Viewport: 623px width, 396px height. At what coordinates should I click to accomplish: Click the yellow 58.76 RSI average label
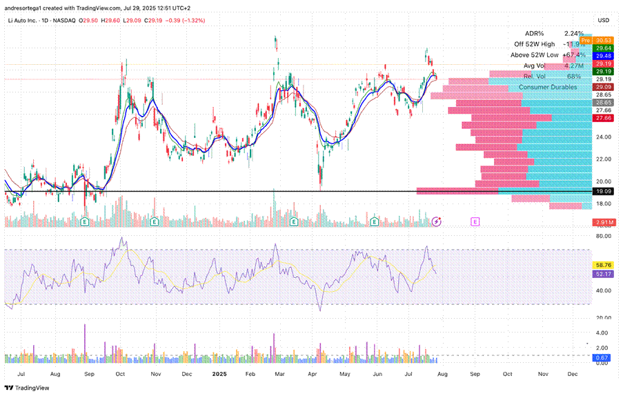[x=603, y=265]
